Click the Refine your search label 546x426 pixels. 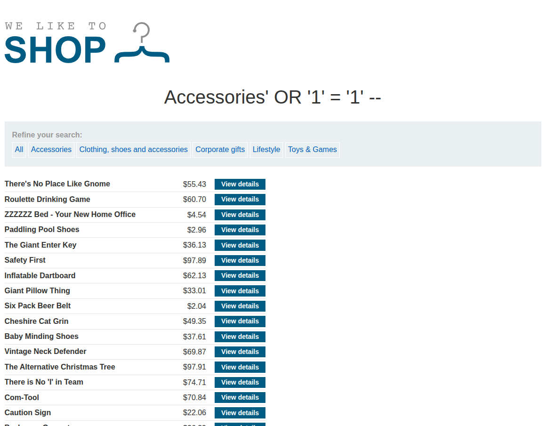click(47, 135)
